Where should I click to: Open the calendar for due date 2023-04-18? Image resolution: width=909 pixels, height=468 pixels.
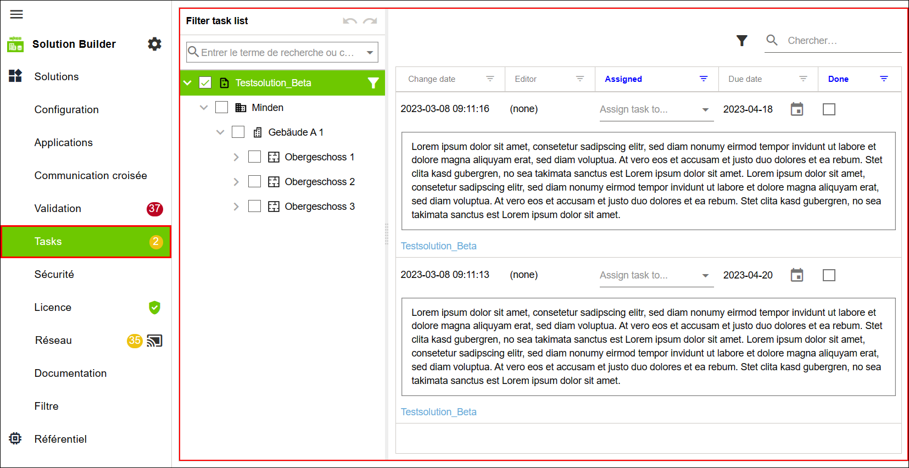point(797,109)
